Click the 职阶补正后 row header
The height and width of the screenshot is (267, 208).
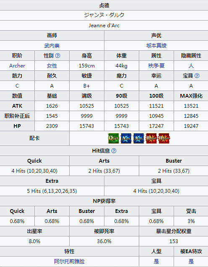(x=17, y=116)
